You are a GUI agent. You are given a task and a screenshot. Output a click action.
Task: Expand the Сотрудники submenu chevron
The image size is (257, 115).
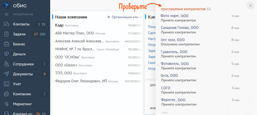pos(44,64)
